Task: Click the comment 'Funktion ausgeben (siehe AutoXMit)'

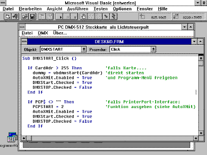Action: tap(151, 107)
